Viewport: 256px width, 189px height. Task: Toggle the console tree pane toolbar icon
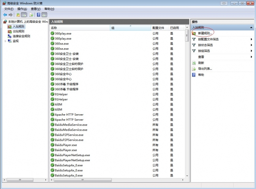pyautogui.click(x=24, y=15)
